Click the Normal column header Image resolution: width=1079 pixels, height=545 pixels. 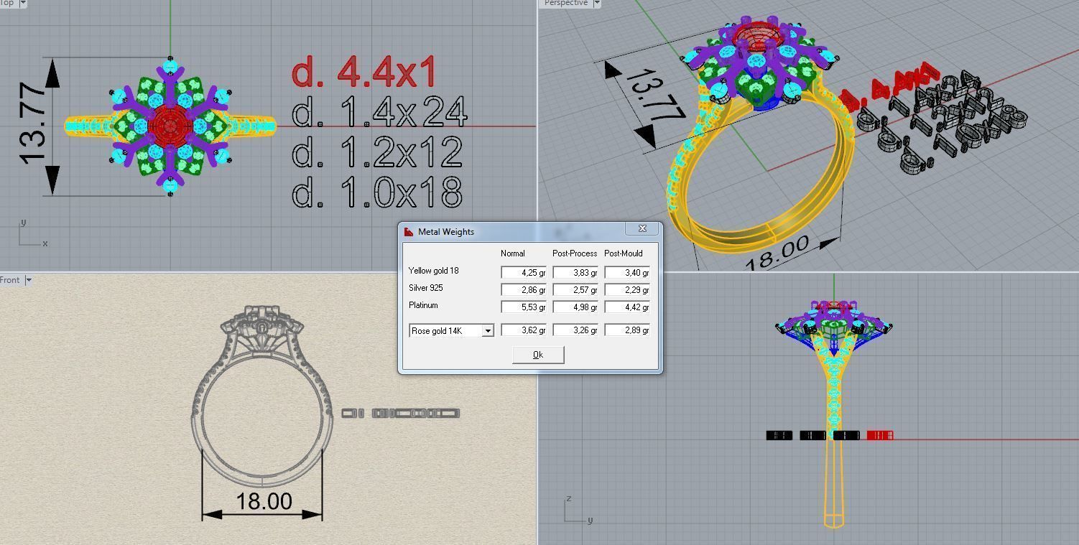(x=513, y=253)
